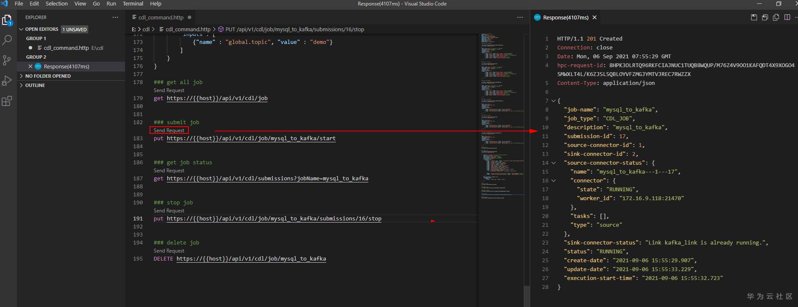Open the Help menu
Viewport: 798px width, 307px height.
pos(155,3)
